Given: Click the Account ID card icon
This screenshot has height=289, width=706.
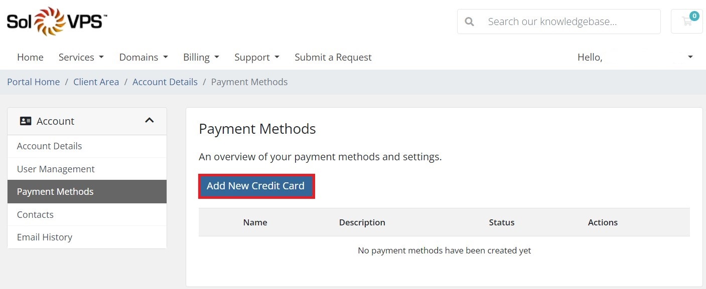Looking at the screenshot, I should click(x=26, y=121).
